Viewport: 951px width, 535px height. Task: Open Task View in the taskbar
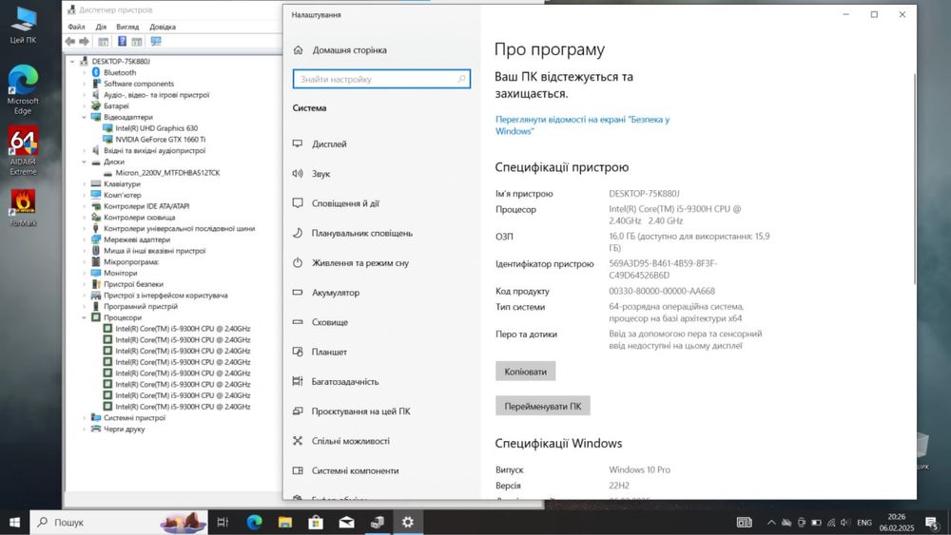point(223,522)
